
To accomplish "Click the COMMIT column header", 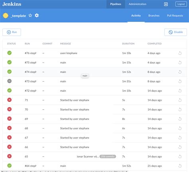I will pyautogui.click(x=47, y=44).
